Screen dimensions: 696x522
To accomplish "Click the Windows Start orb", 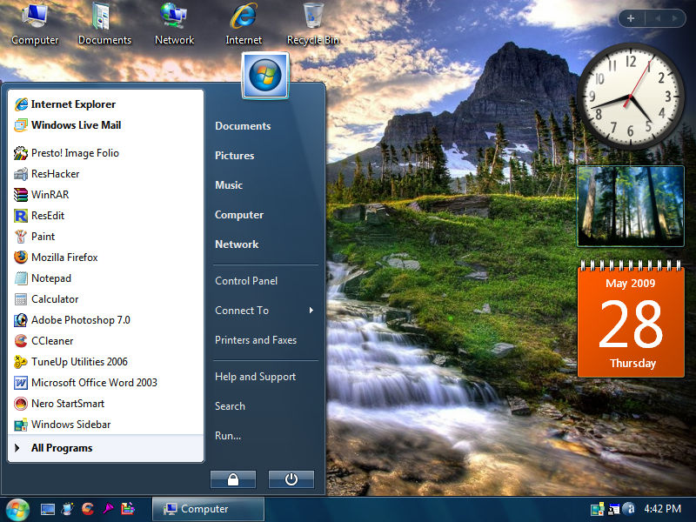I will click(x=17, y=509).
